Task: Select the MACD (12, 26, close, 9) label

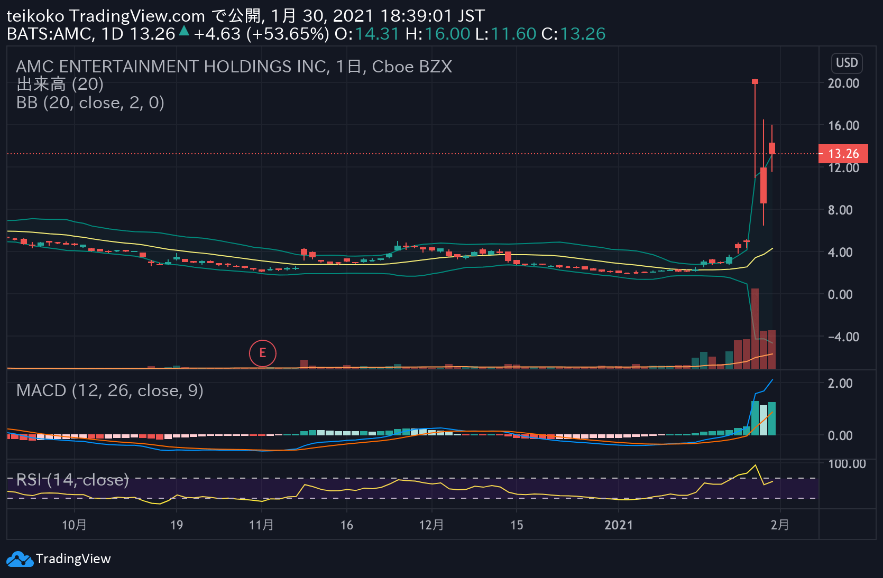Action: pos(110,390)
